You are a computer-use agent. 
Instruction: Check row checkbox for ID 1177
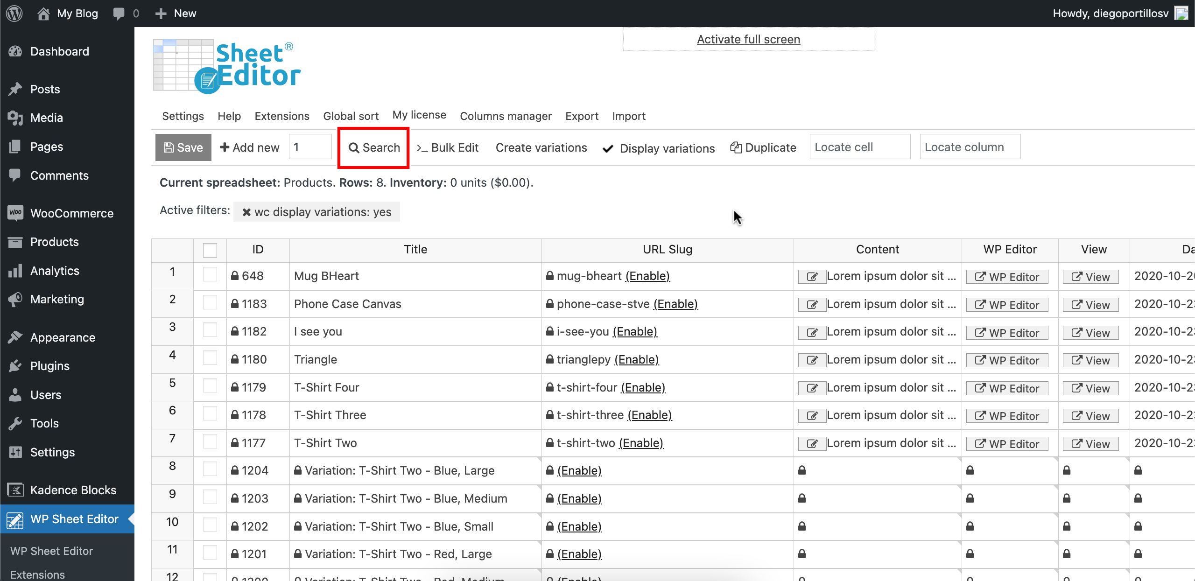point(210,441)
